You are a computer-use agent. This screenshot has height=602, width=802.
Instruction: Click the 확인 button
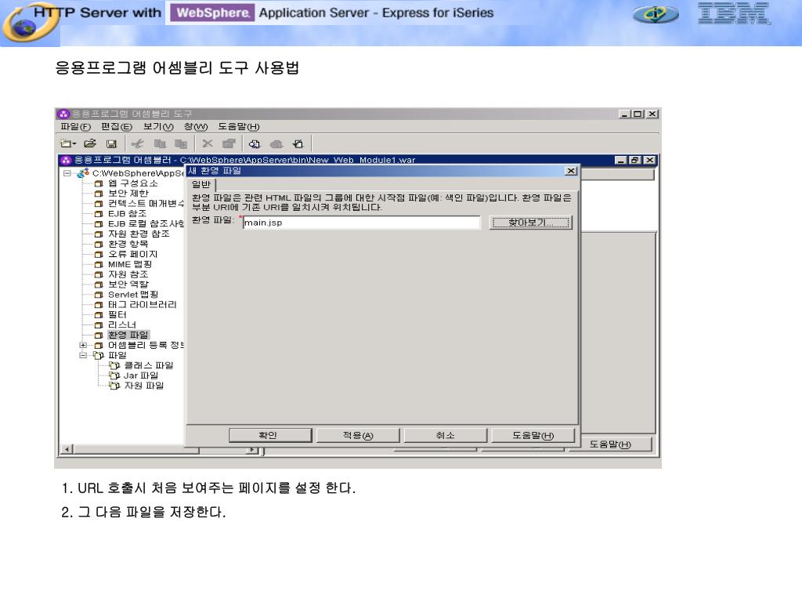(270, 435)
